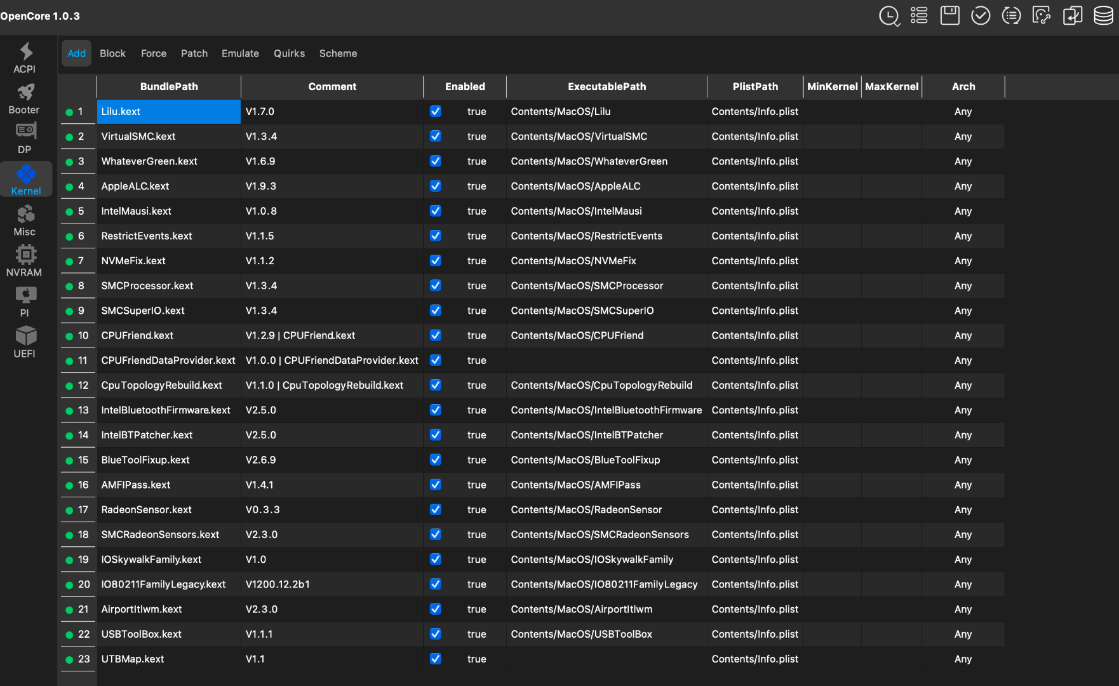Open the NVRAM sidebar section
The height and width of the screenshot is (686, 1119).
click(25, 261)
